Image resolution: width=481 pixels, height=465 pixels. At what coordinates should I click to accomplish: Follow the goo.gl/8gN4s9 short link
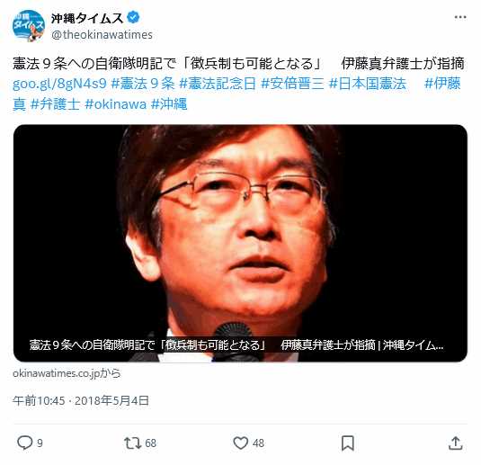59,83
